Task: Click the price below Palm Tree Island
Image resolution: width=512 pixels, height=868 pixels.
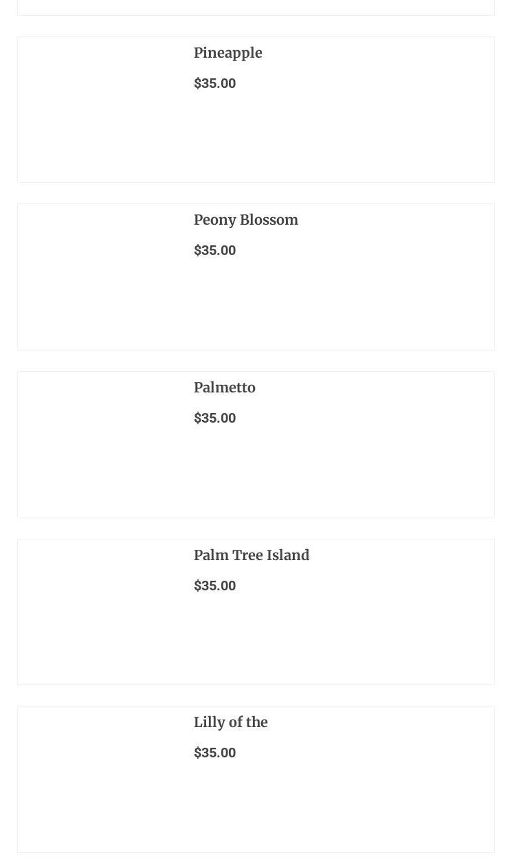Action: [x=214, y=586]
